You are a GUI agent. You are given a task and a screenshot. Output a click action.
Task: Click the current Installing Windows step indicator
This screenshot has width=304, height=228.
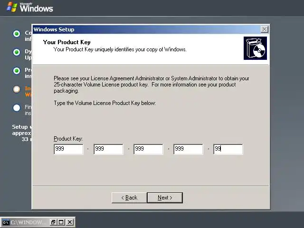coord(17,89)
